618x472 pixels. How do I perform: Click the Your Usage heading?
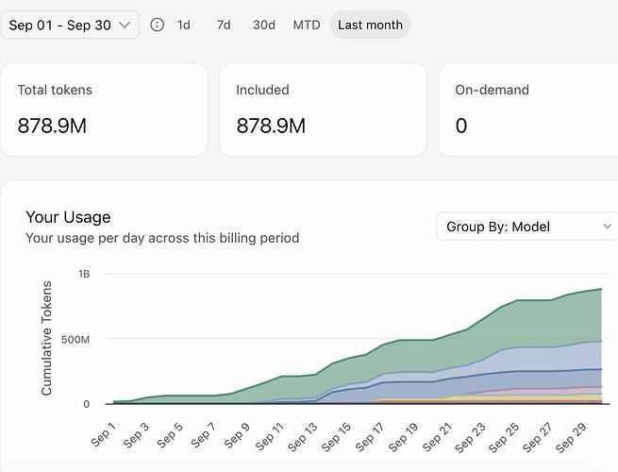pos(68,217)
